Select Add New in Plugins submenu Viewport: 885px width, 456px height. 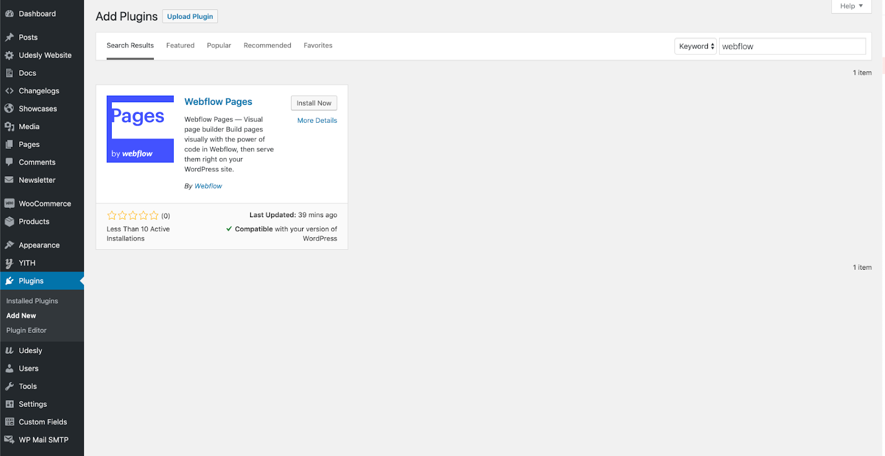pyautogui.click(x=21, y=316)
